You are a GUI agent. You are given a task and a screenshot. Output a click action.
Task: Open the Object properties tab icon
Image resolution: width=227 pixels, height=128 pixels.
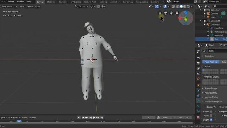coord(198,85)
